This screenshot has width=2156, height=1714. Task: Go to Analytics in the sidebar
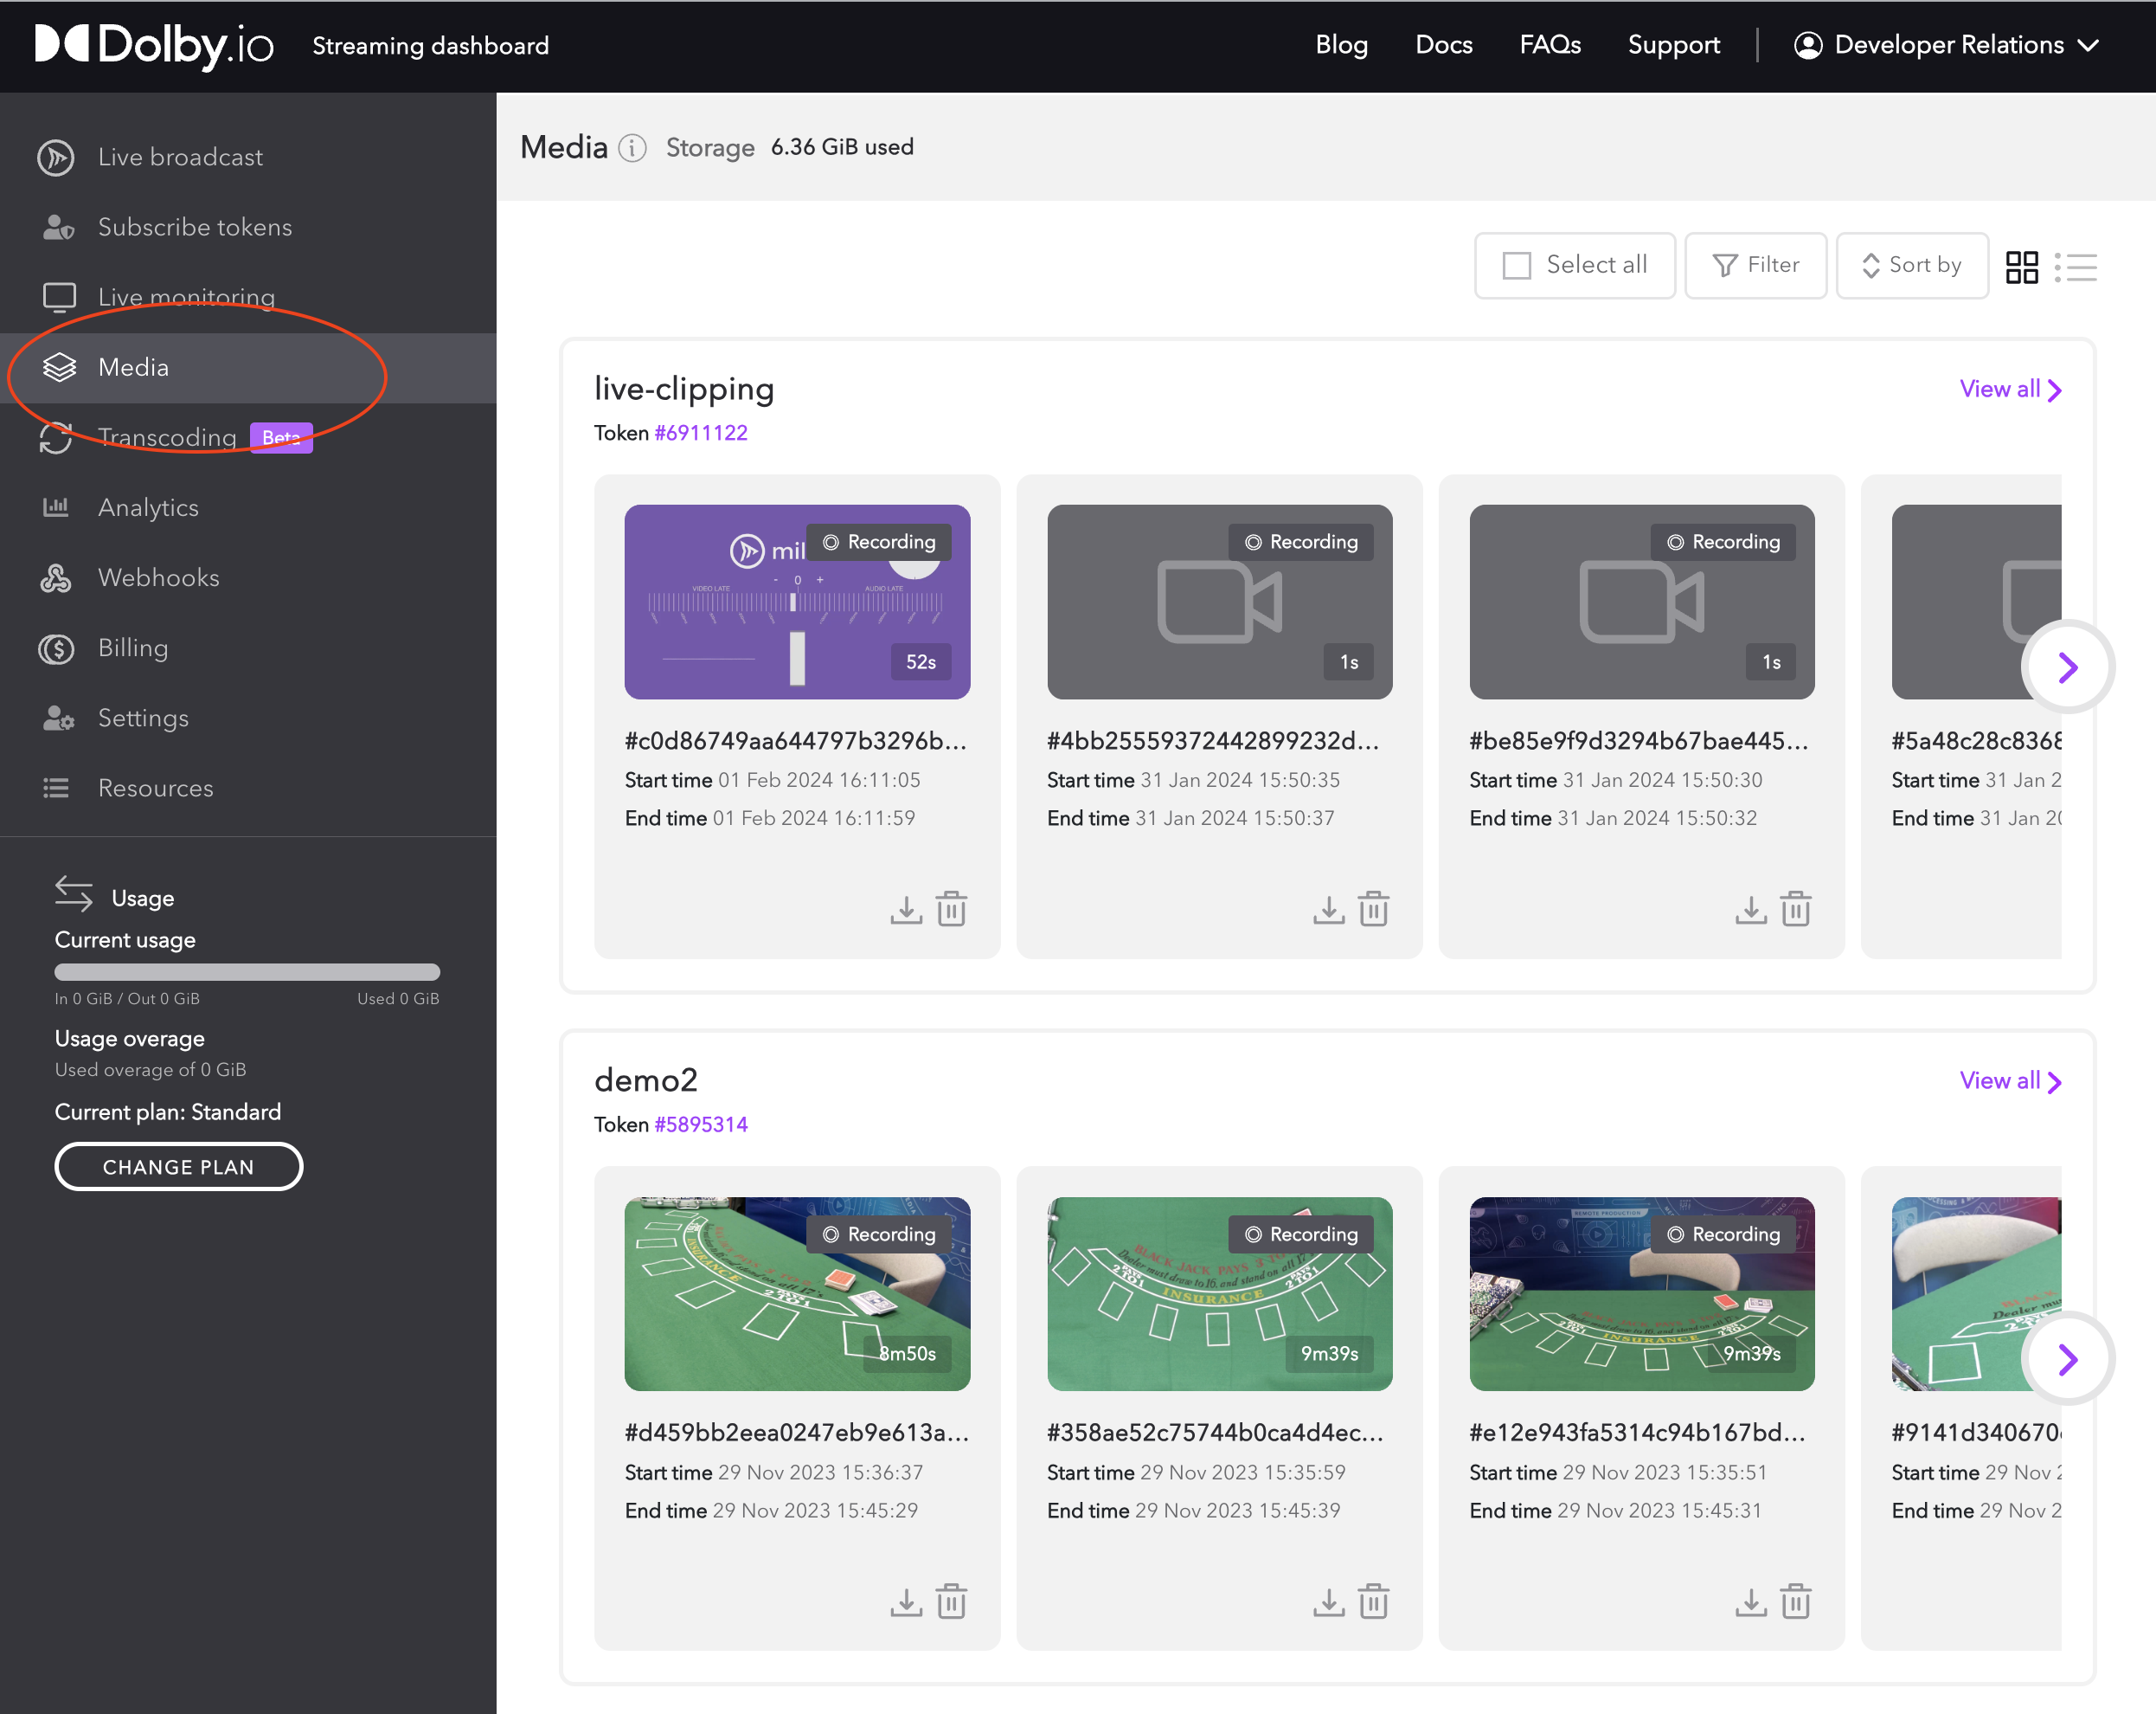pyautogui.click(x=148, y=507)
